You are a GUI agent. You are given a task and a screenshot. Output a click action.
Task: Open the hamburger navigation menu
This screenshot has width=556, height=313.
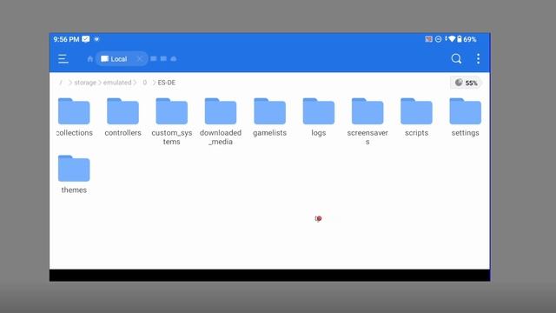(x=63, y=59)
